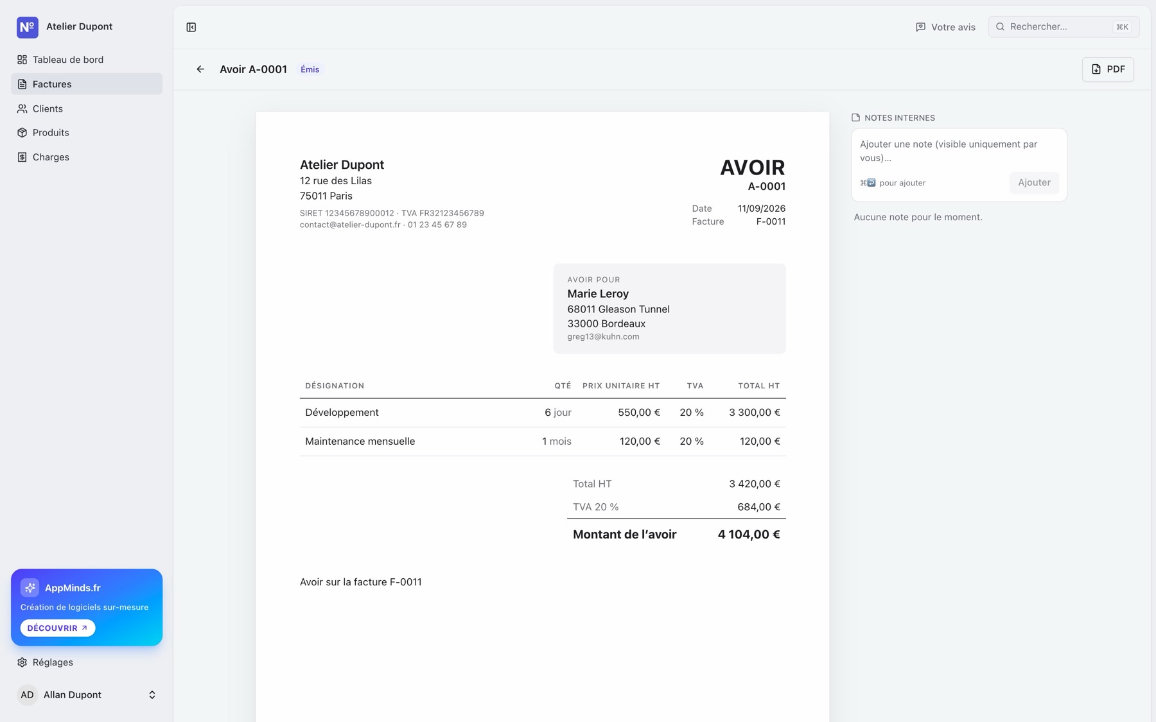Click the Votre avis button
The height and width of the screenshot is (722, 1156).
[945, 27]
